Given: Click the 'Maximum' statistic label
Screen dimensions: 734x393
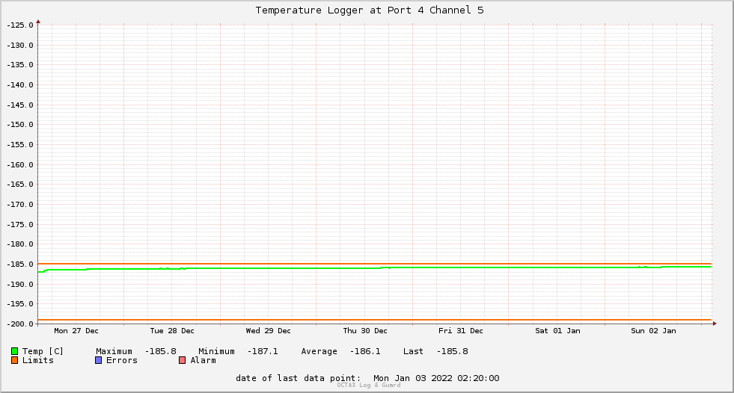Looking at the screenshot, I should point(114,351).
